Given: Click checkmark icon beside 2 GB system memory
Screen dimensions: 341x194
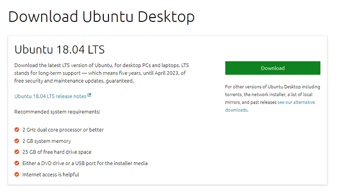Looking at the screenshot, I should (17, 141).
